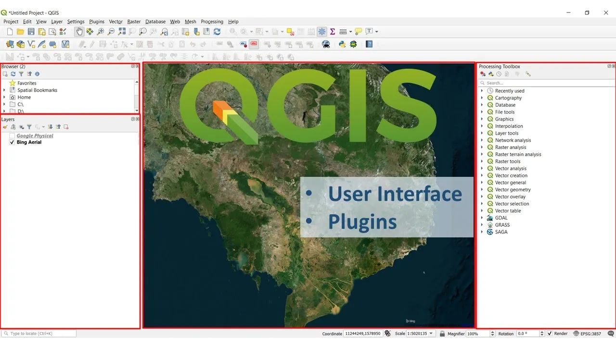Click the blue Refresh map icon
This screenshot has width=616, height=346.
[217, 32]
